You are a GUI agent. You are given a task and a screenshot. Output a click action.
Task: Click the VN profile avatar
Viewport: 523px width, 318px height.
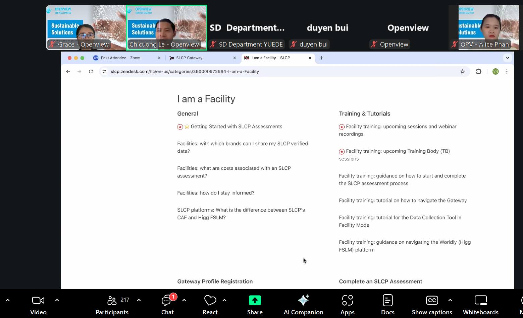click(495, 71)
